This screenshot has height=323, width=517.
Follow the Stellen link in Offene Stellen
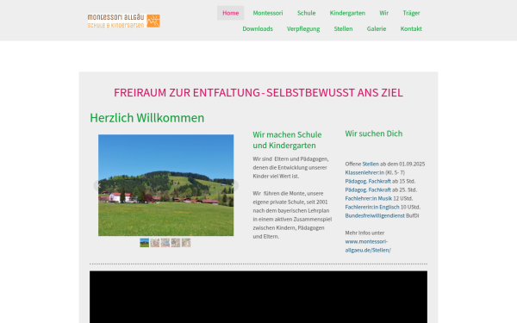point(371,164)
